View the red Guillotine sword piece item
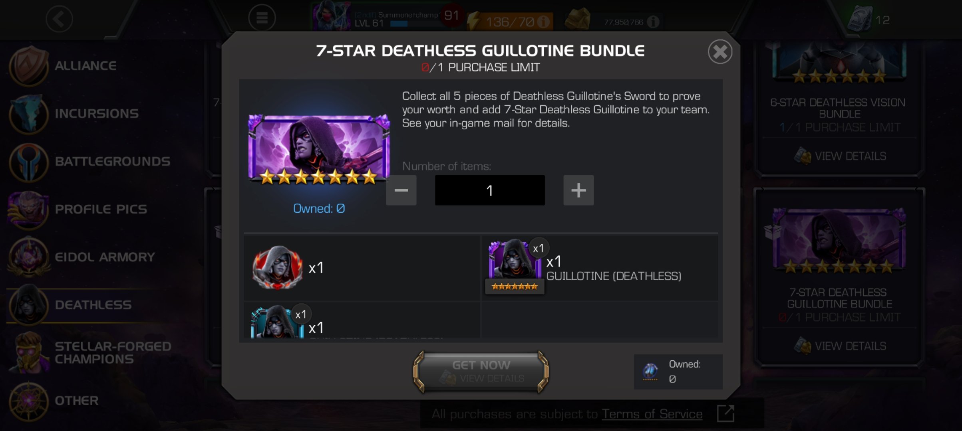 click(277, 267)
